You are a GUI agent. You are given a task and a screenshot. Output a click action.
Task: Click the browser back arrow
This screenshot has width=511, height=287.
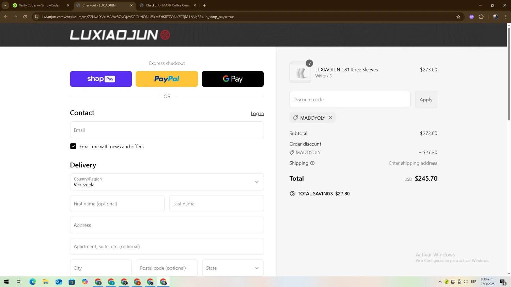6,17
